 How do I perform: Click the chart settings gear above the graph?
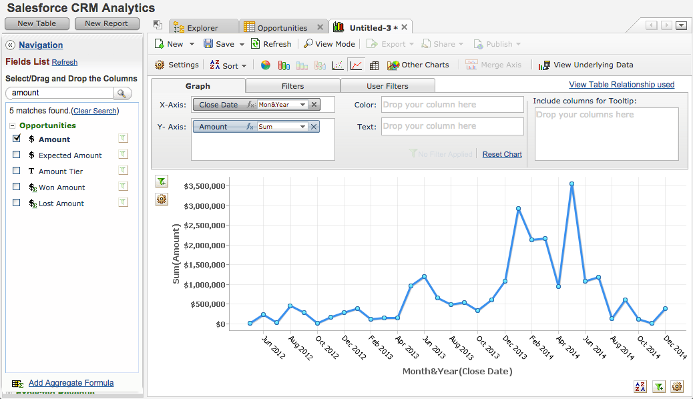(161, 199)
